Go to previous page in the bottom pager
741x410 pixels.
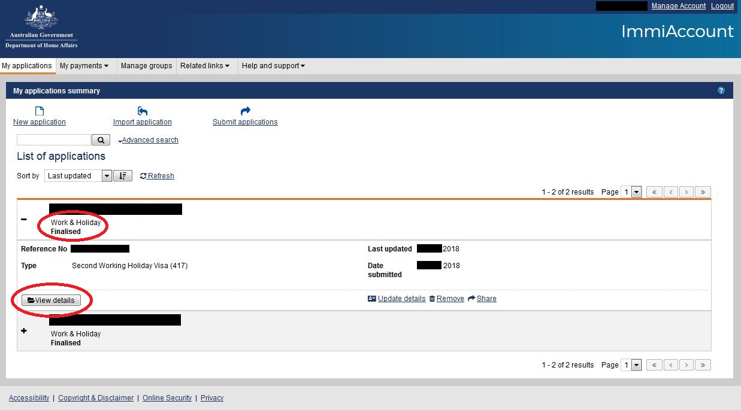tap(670, 365)
